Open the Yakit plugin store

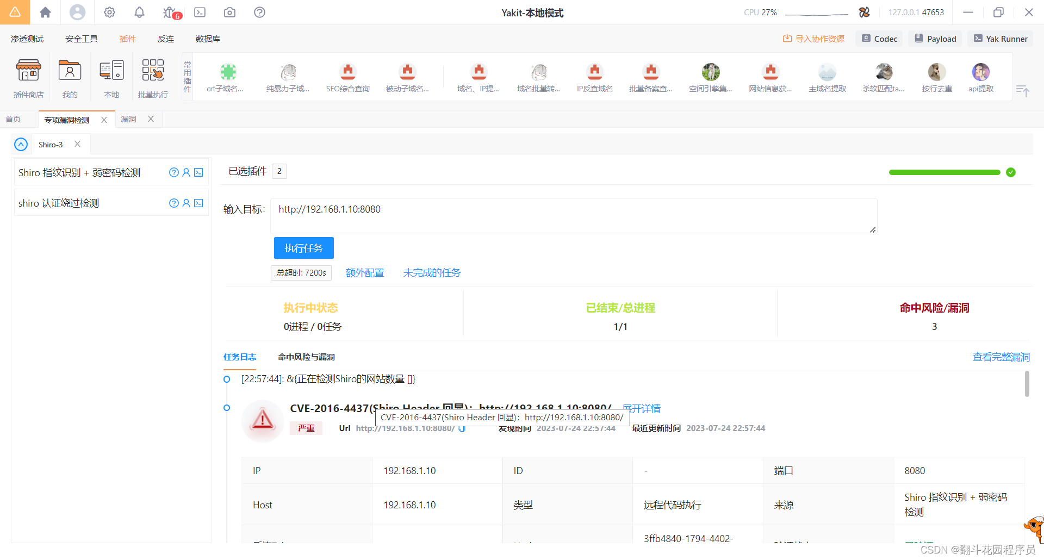(28, 77)
